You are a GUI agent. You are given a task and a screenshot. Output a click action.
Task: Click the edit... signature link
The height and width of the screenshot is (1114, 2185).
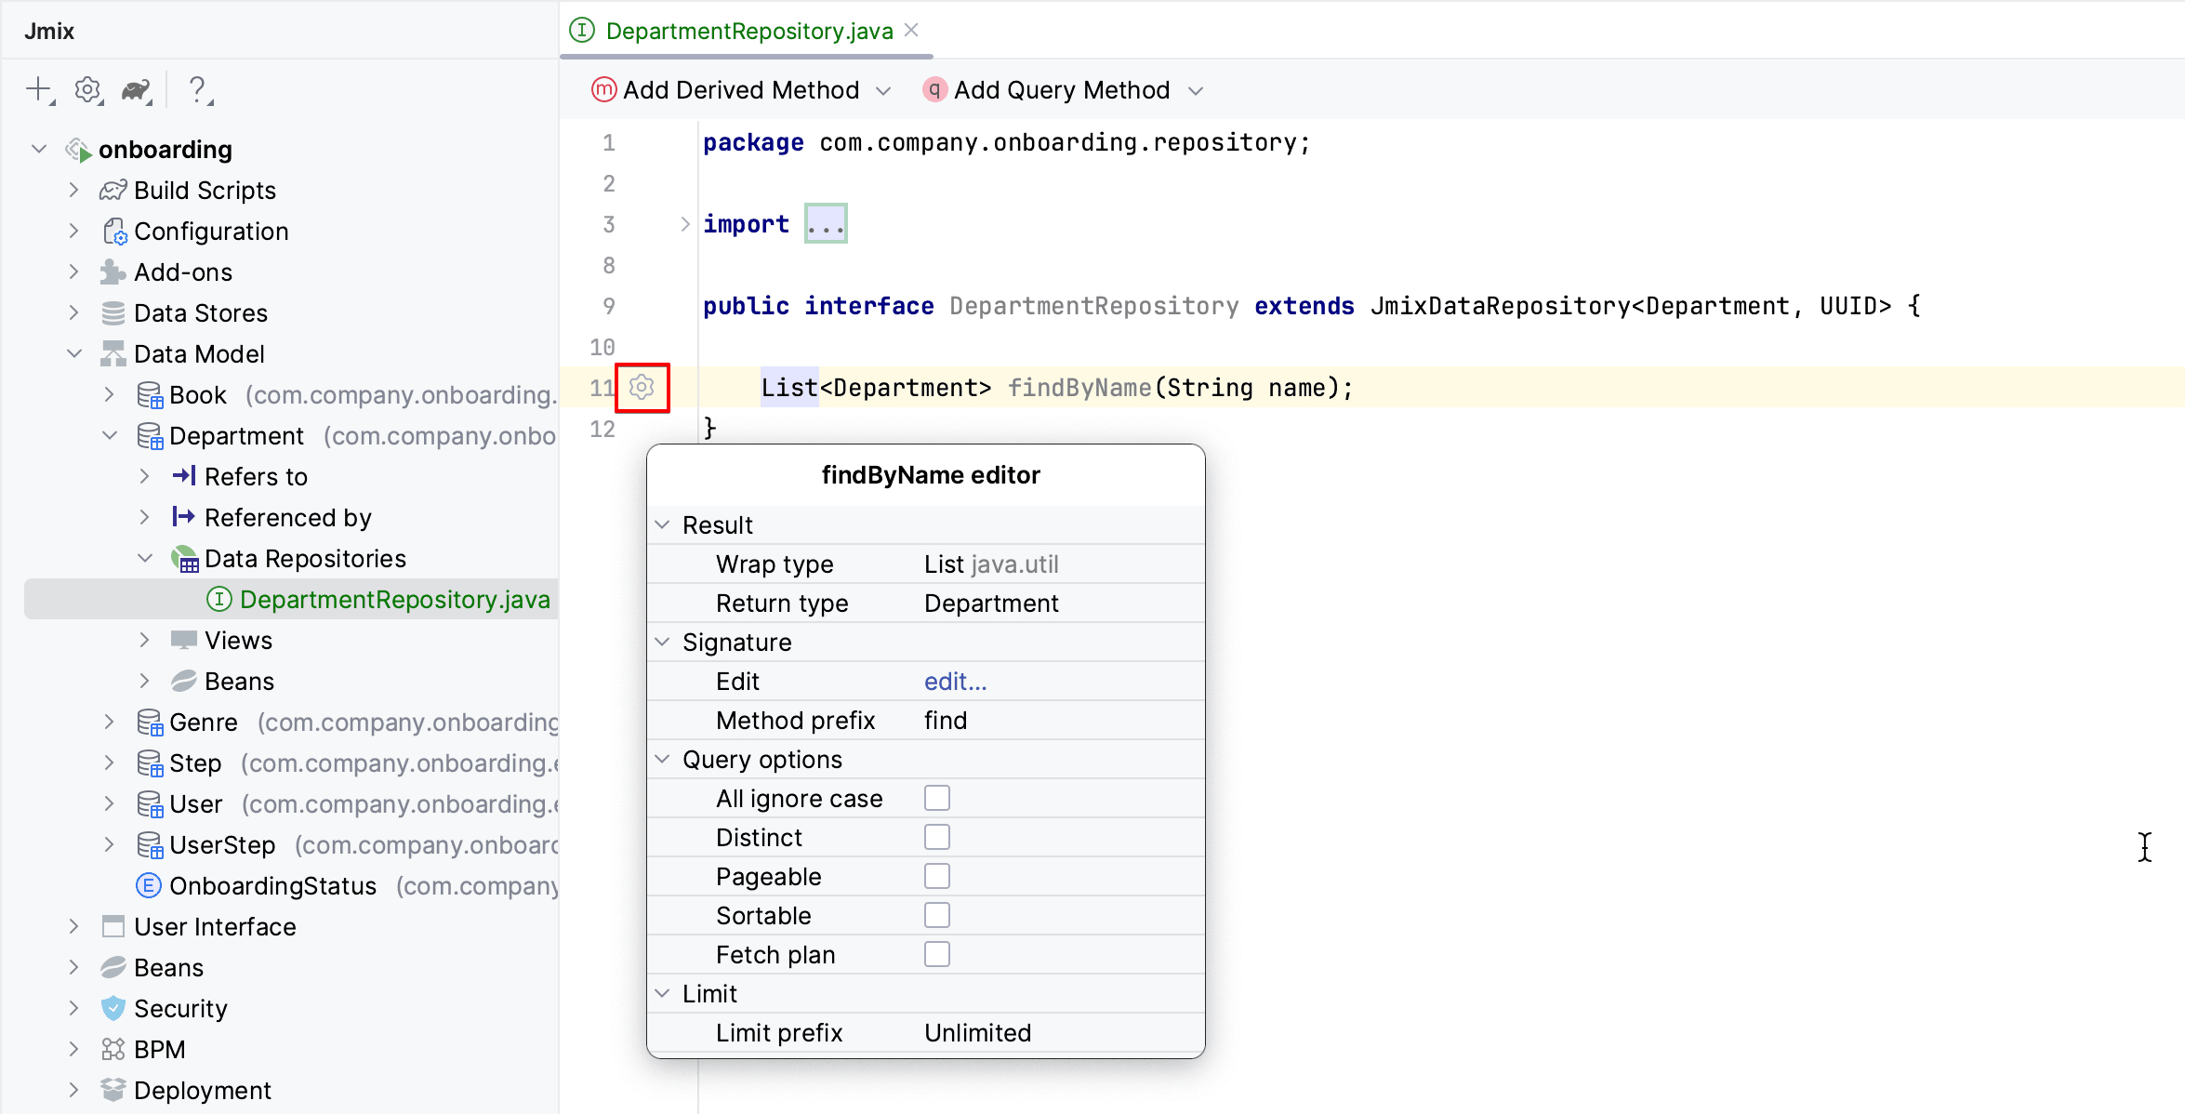click(955, 681)
